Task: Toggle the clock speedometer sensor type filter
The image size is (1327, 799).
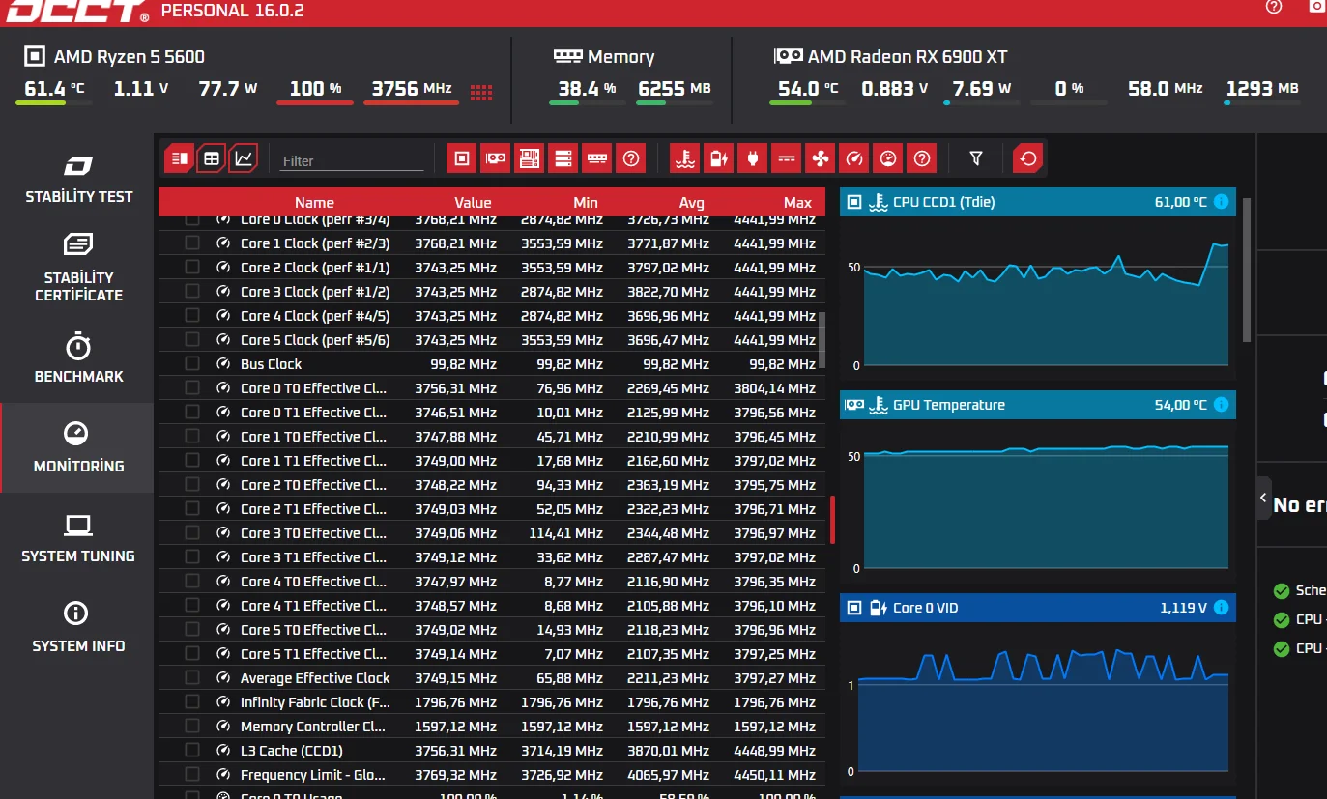Action: pos(854,157)
